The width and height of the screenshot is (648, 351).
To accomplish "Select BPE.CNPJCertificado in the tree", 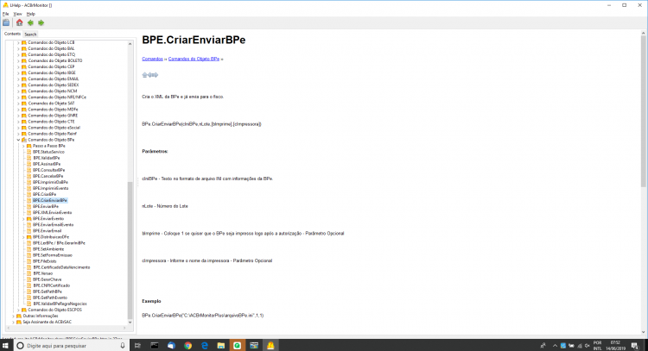I will (51, 285).
